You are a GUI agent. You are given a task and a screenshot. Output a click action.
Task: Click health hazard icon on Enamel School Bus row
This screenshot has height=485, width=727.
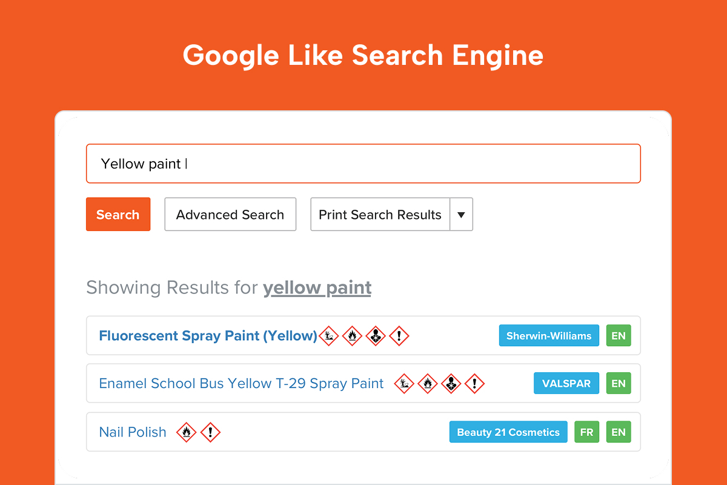(451, 383)
